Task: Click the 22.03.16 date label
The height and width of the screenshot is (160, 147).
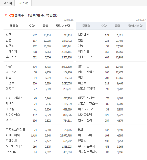Action: [x=69, y=20]
